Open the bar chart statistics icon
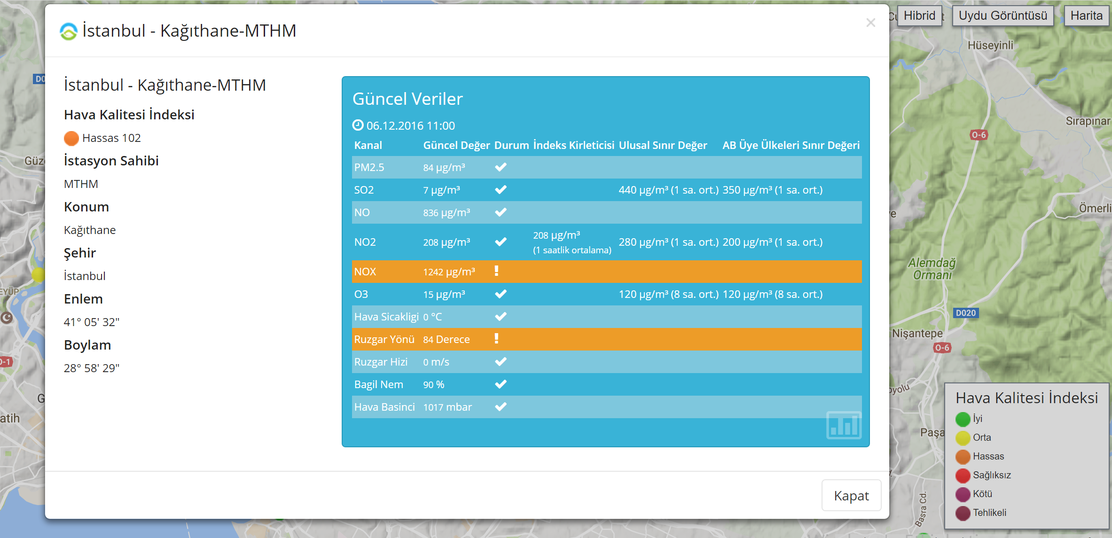 coord(844,425)
